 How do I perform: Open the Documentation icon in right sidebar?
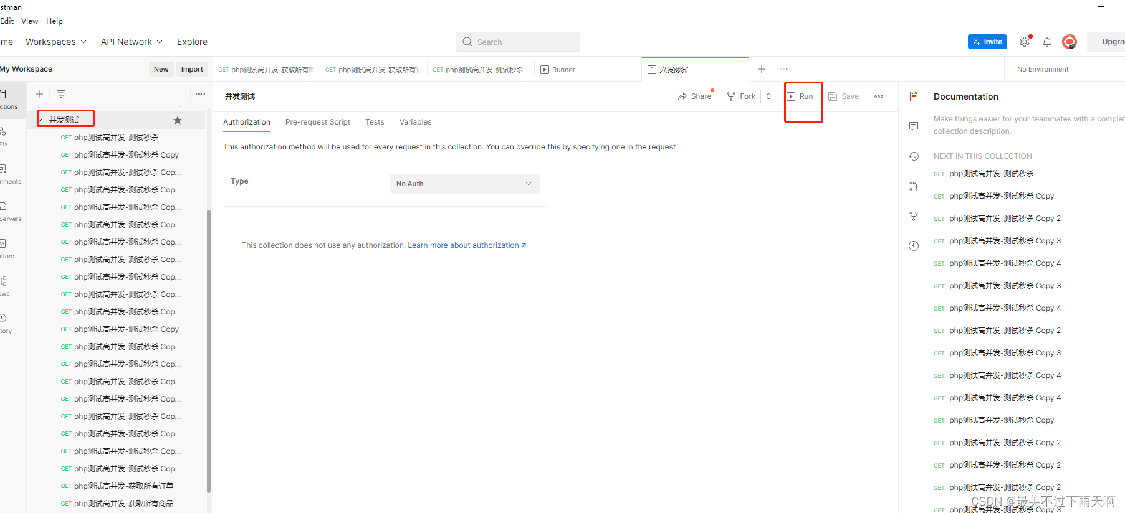914,96
